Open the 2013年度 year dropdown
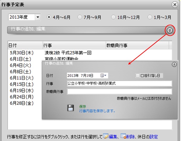Screen dimensions: 181x141 click(38, 17)
